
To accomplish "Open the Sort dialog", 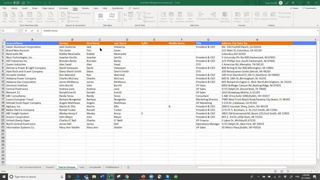I will click(x=130, y=16).
